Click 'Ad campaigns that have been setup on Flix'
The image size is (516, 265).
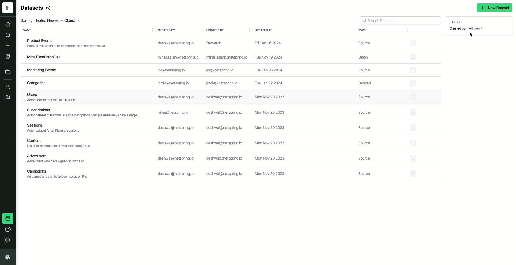57,177
